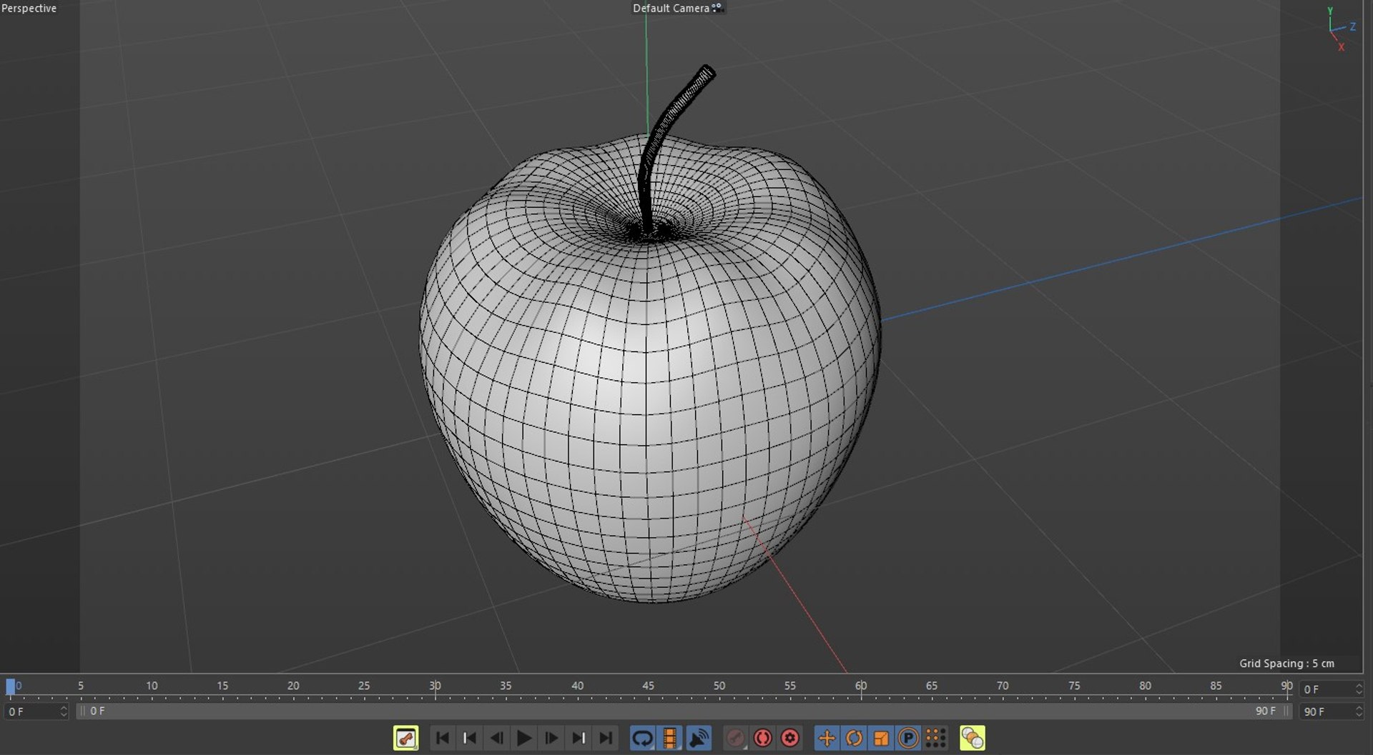The image size is (1373, 755).
Task: Click frame 60 on the timeline ruler
Action: click(861, 687)
